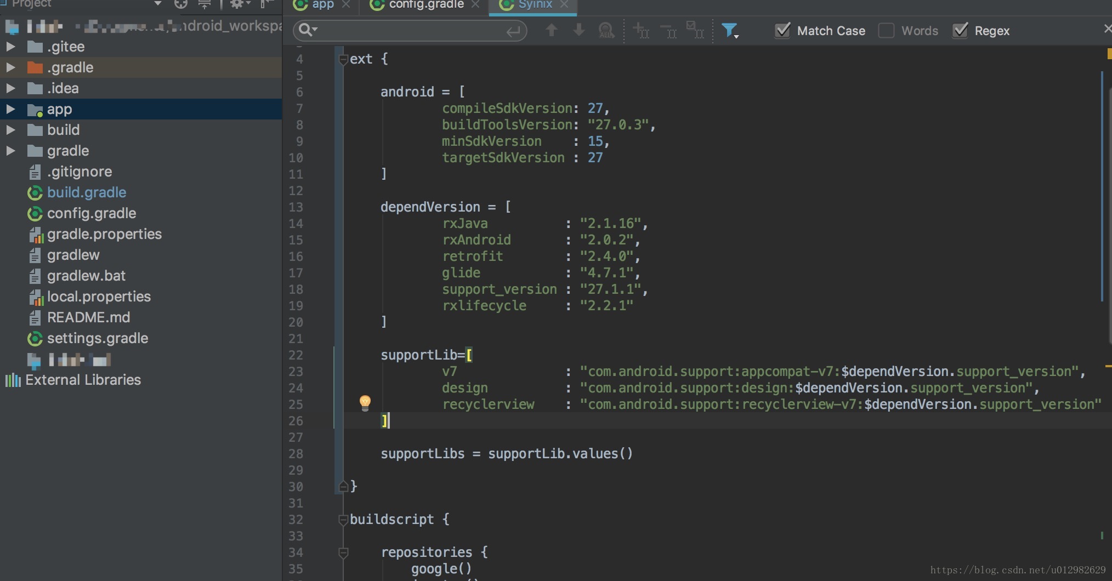
Task: Expand the app module folder
Action: 10,109
